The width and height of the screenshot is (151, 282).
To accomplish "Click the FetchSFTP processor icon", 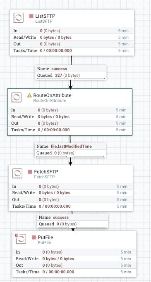I will (17, 173).
